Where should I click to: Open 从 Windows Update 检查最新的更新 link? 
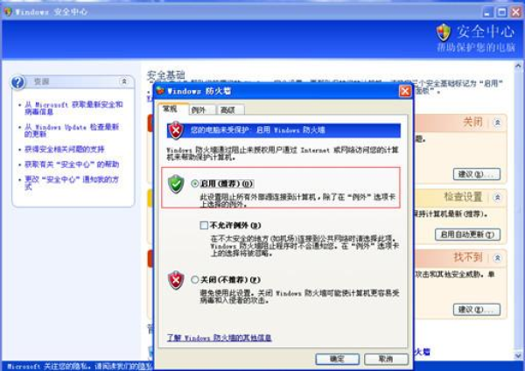(72, 130)
